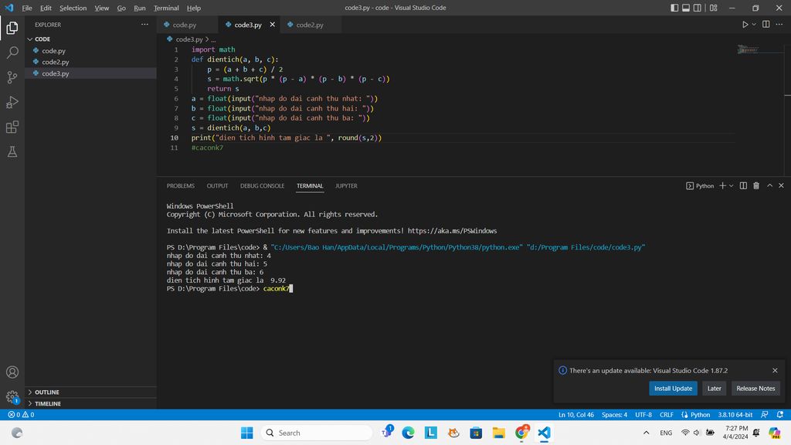Kill terminal with the trash icon
The image size is (791, 445).
756,185
